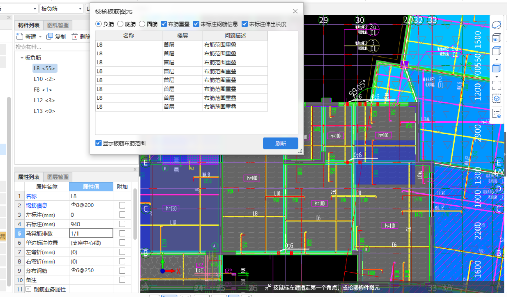Switch to 图层管理 tab
Screen dimensions: 507x297
point(58,177)
